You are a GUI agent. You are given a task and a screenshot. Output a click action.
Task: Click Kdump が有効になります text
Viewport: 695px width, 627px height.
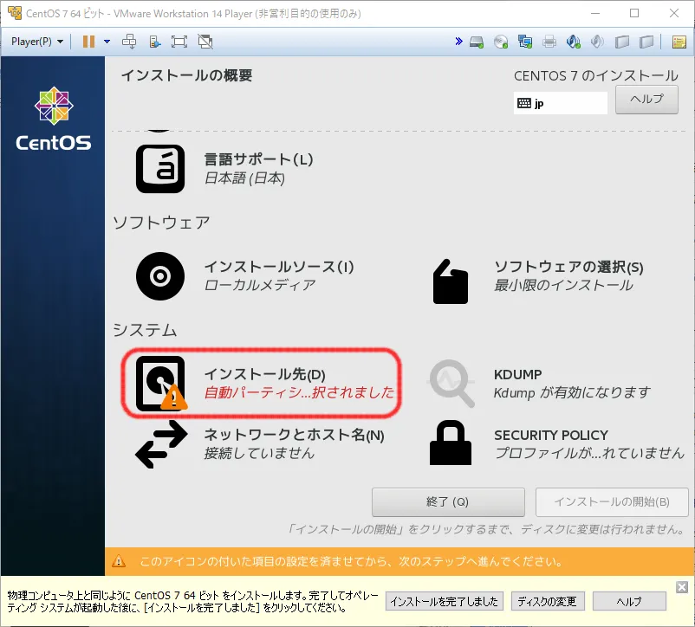(572, 393)
